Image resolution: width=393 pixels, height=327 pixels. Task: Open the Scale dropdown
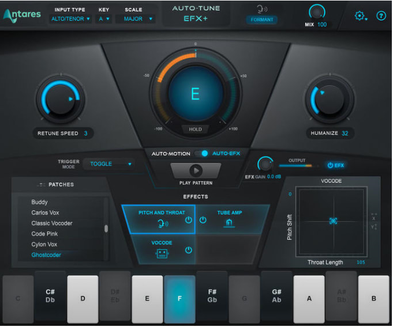click(x=136, y=19)
